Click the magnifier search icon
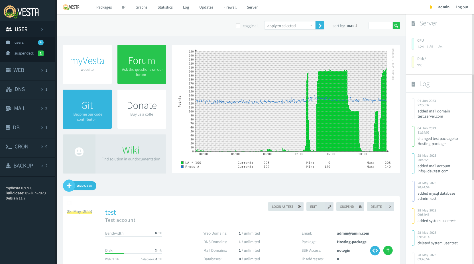Screen dimensions: 474x264 [x=396, y=25]
